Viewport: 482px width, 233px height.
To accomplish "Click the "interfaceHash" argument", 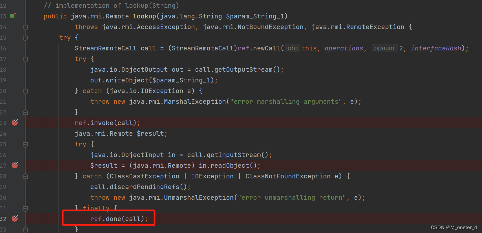I will (436, 48).
